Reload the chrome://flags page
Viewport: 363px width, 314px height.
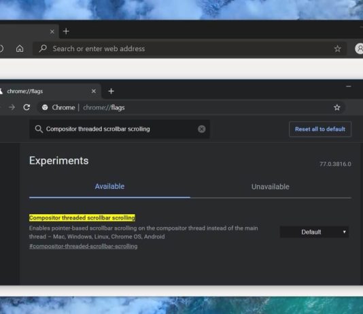click(27, 107)
